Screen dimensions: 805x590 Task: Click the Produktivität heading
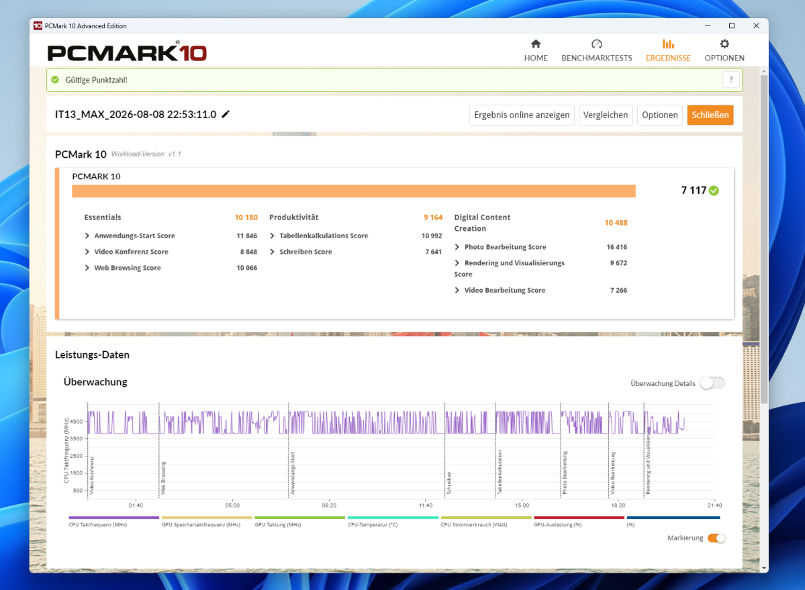(x=293, y=217)
